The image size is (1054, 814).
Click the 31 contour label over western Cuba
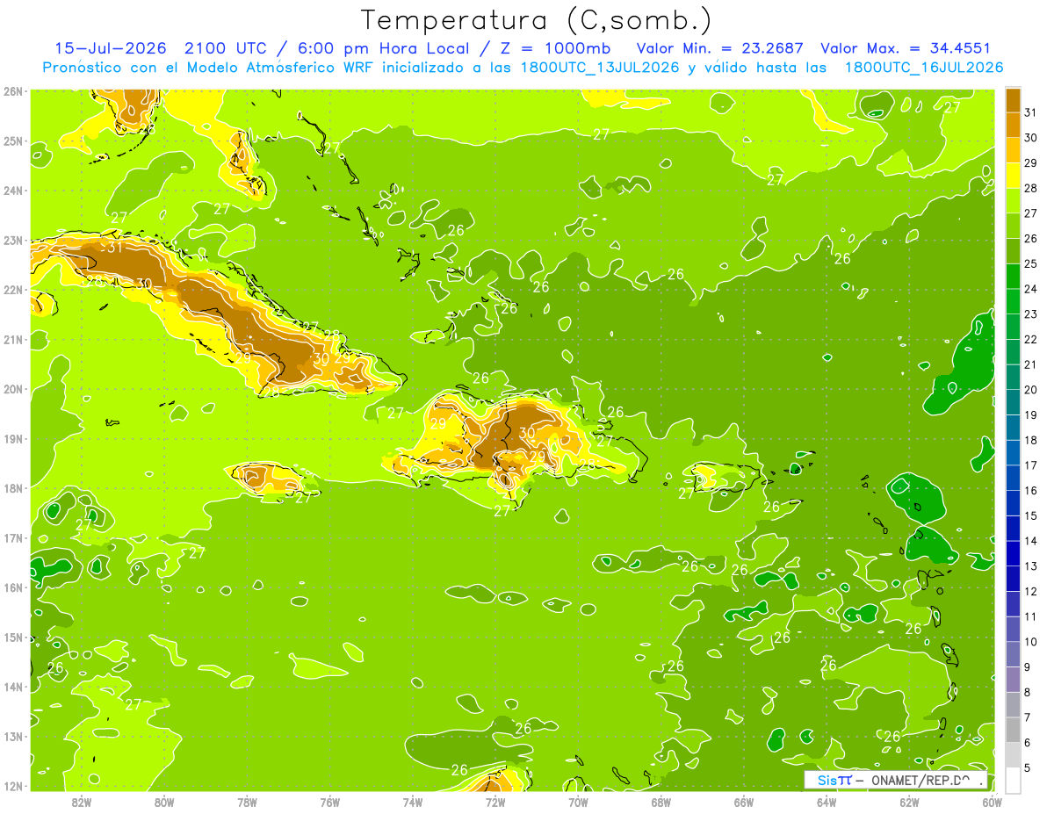click(114, 248)
